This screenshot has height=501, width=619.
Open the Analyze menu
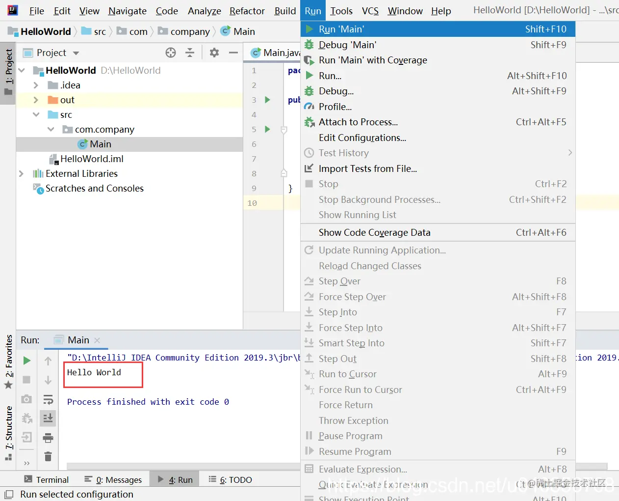[205, 11]
